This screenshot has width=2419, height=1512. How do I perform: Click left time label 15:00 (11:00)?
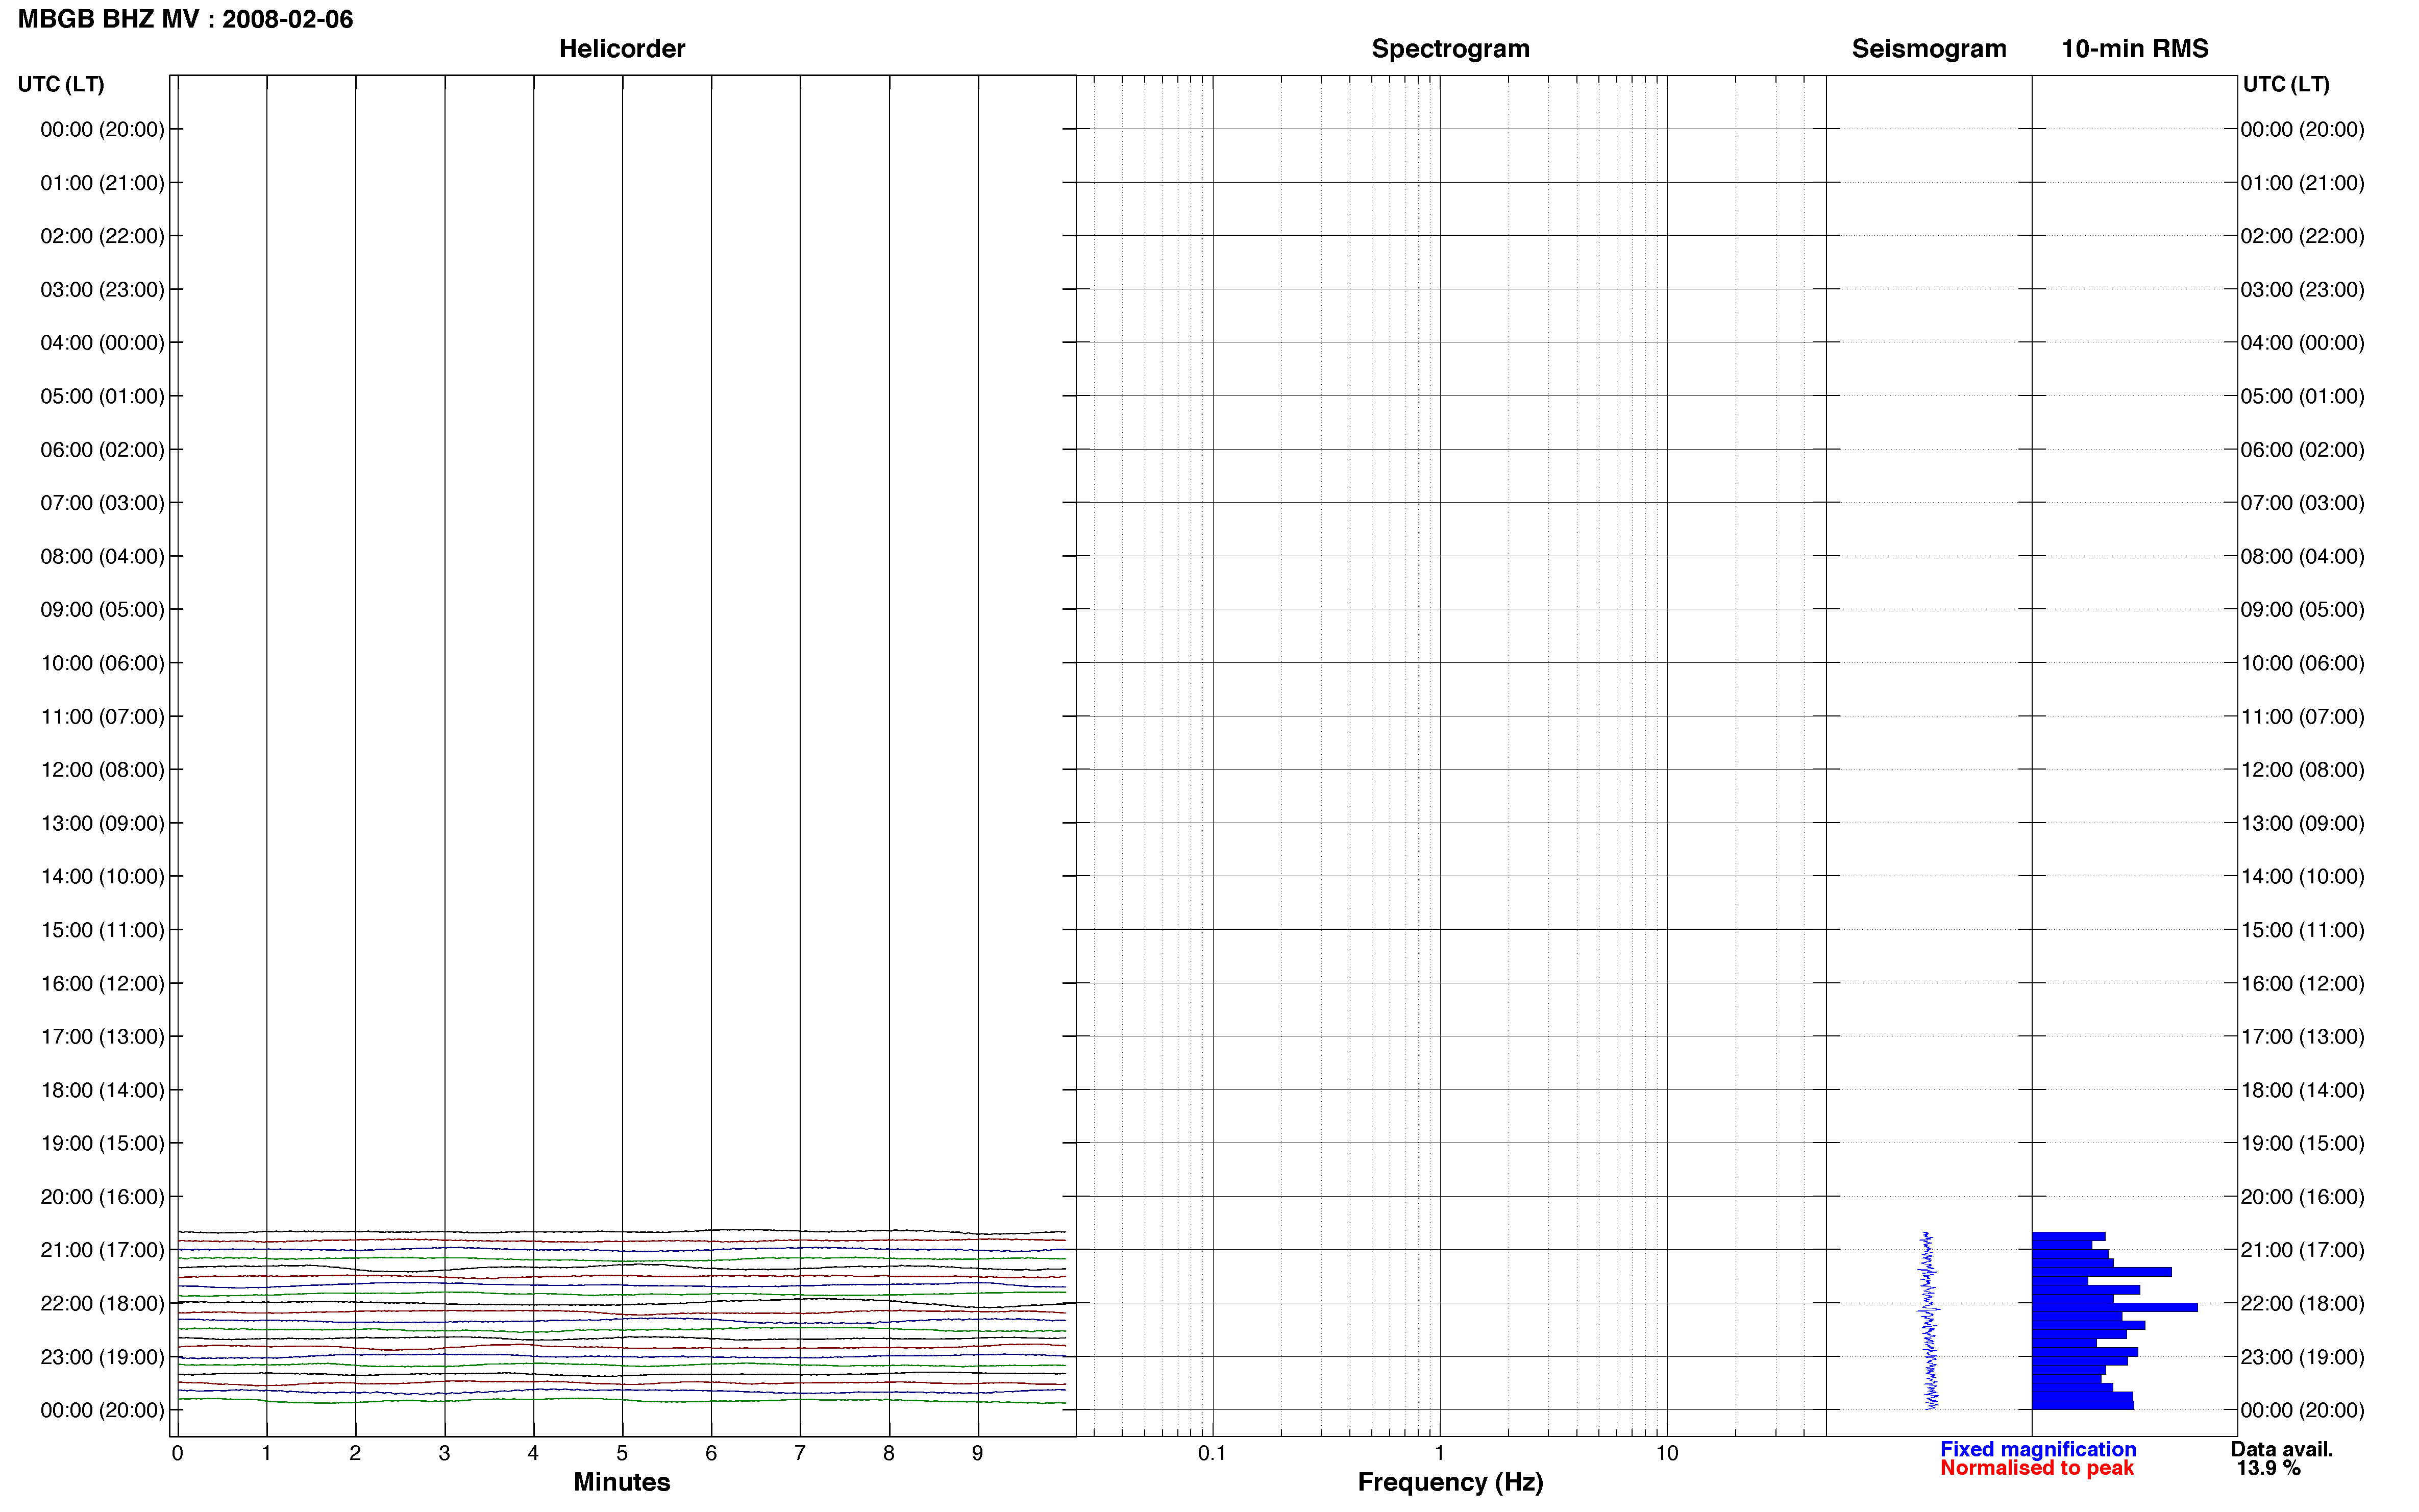[102, 930]
